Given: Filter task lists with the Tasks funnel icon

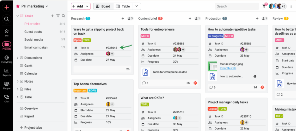Looking at the screenshot, I should point(58,16).
